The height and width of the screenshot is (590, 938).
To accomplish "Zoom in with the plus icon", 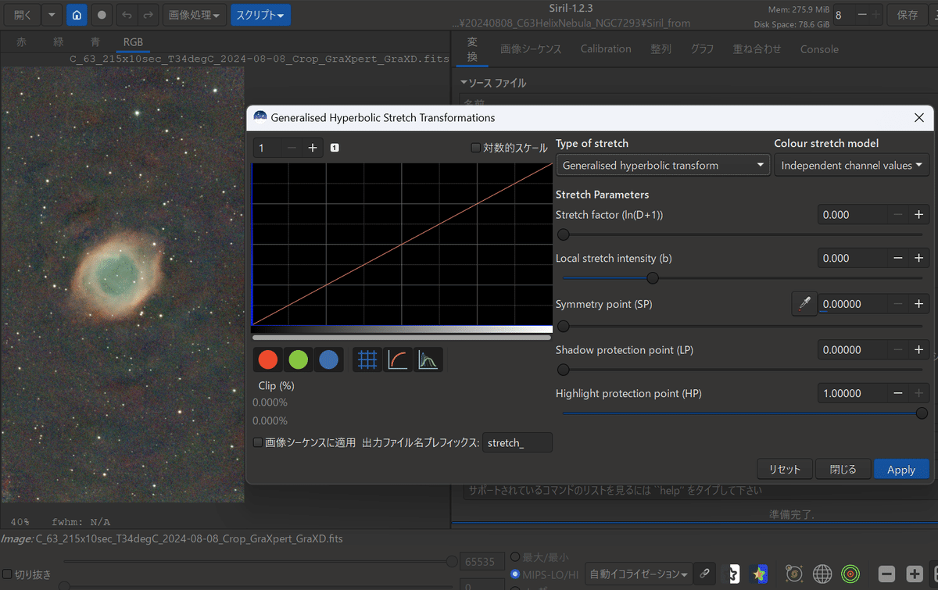I will pos(914,574).
